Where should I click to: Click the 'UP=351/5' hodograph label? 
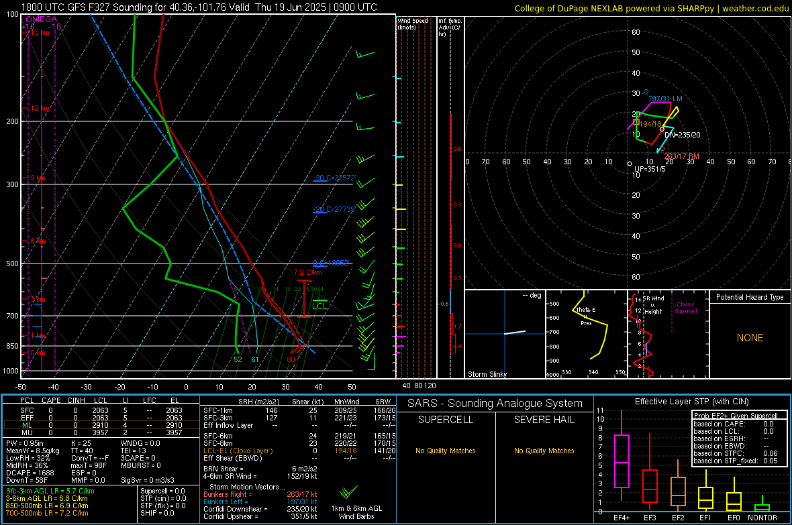pyautogui.click(x=650, y=169)
